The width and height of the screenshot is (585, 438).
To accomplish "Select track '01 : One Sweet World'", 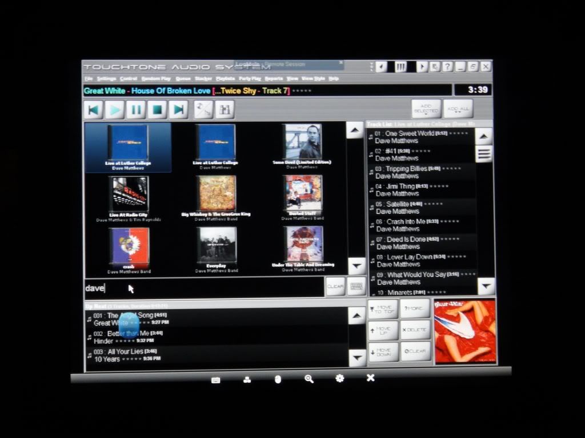I will 421,137.
